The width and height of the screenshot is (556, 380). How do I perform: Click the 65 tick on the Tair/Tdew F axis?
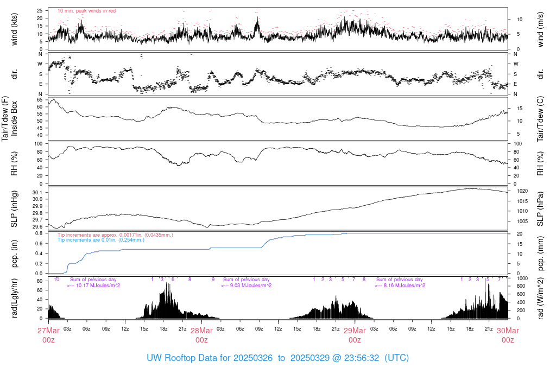(40, 100)
